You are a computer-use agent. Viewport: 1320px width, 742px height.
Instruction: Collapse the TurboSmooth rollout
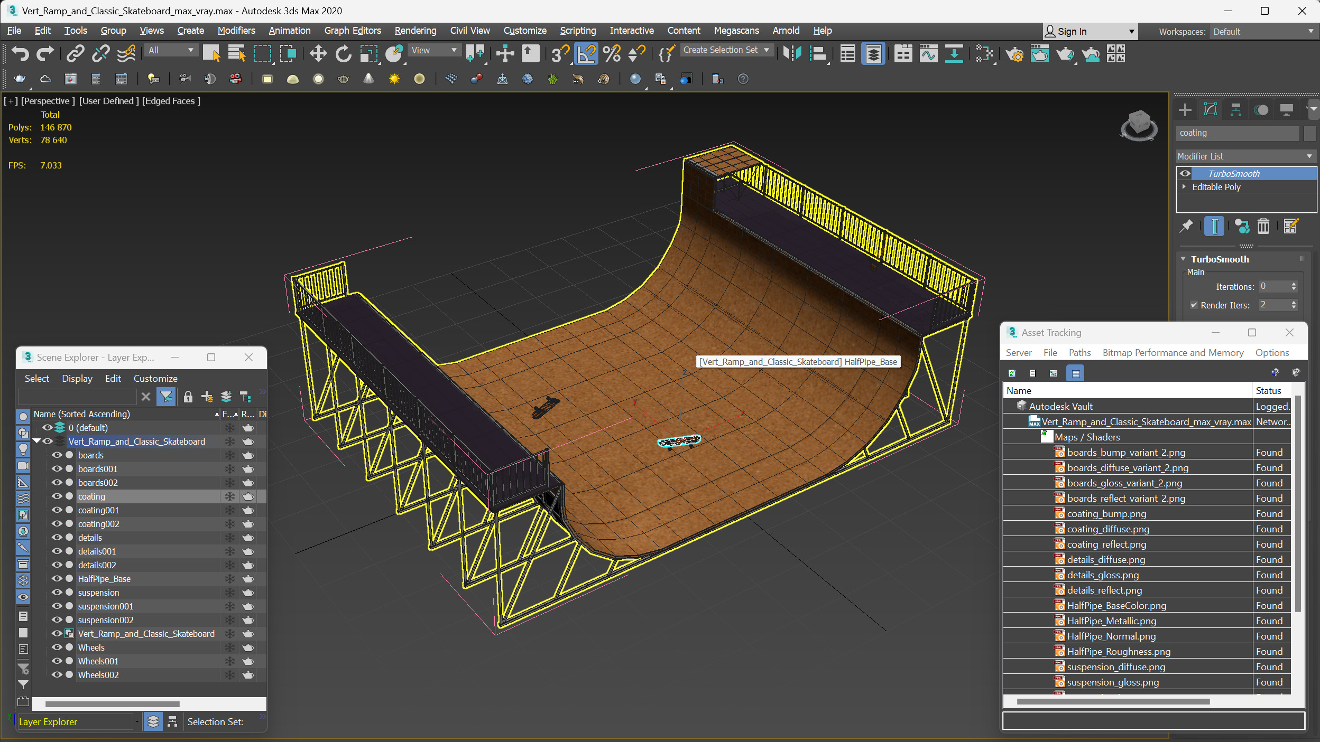coord(1183,259)
